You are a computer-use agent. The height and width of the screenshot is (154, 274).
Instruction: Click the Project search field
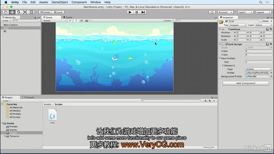tap(171, 101)
